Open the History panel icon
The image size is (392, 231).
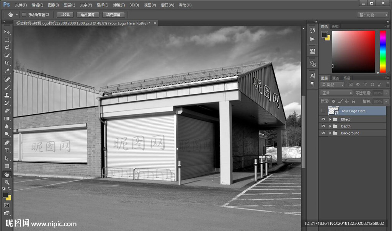tap(312, 31)
